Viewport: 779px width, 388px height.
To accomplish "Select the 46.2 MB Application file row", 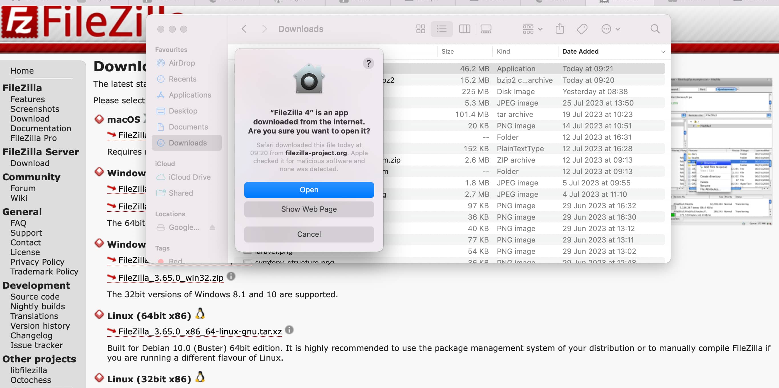I will point(514,69).
